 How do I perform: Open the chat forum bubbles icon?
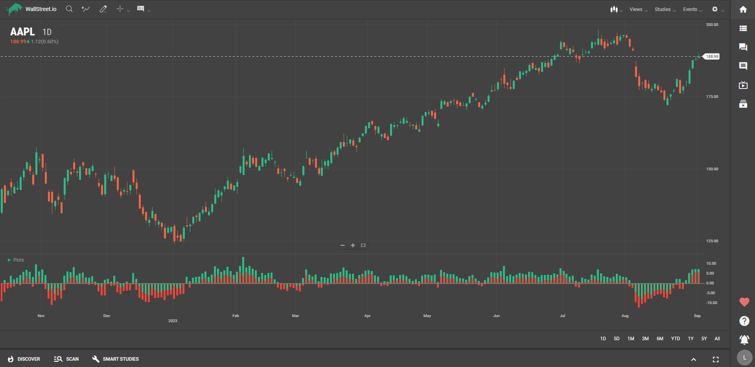click(x=743, y=47)
